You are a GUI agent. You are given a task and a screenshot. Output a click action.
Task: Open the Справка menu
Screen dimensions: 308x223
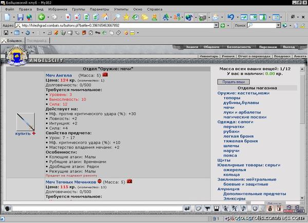pyautogui.click(x=155, y=9)
